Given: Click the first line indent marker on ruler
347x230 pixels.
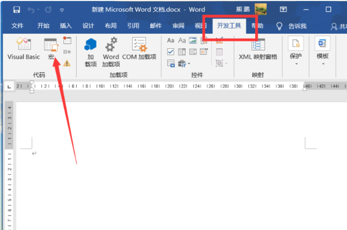Looking at the screenshot, I should point(32,82).
